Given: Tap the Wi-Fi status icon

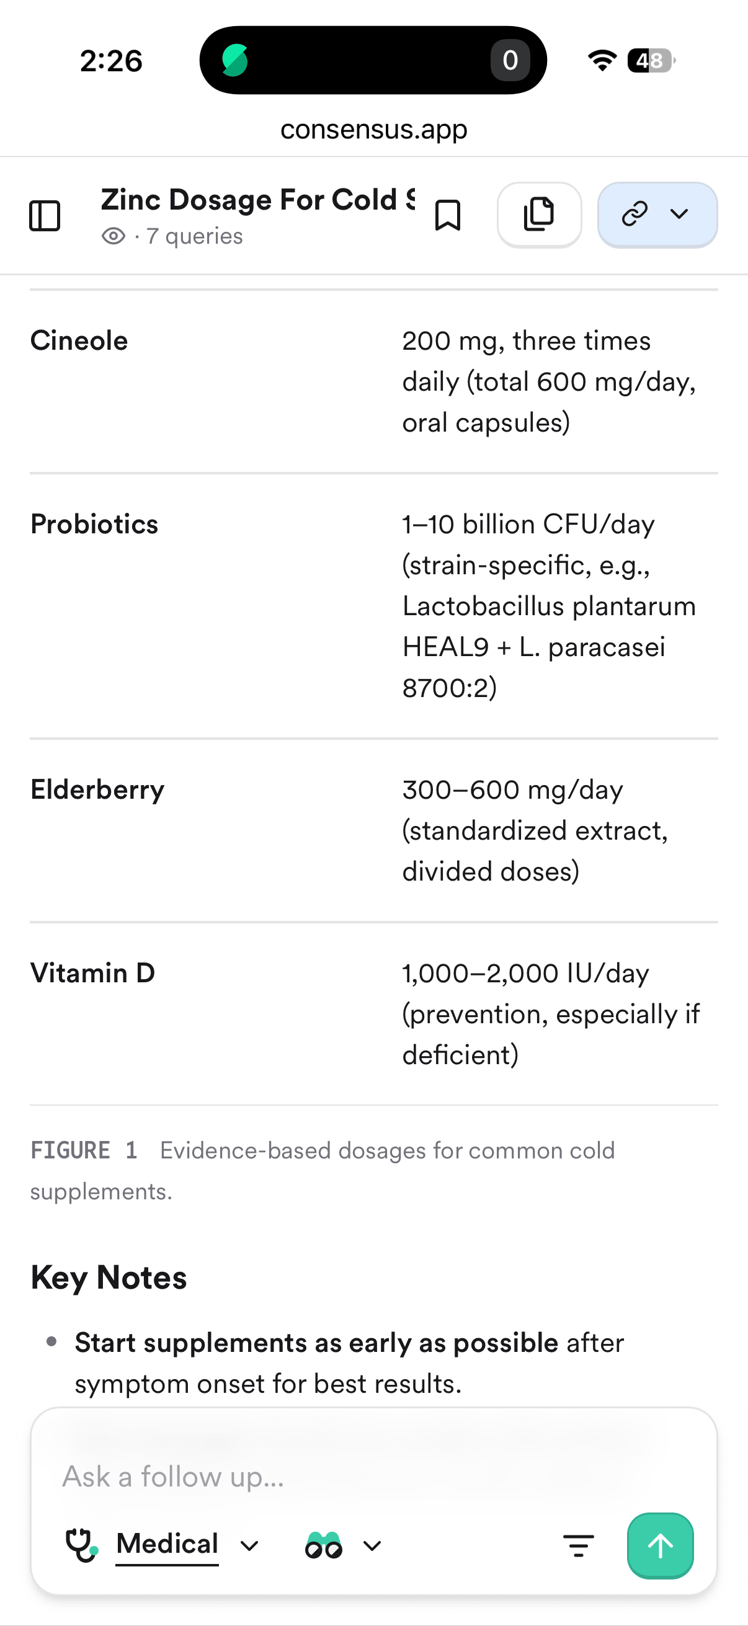Looking at the screenshot, I should coord(602,61).
